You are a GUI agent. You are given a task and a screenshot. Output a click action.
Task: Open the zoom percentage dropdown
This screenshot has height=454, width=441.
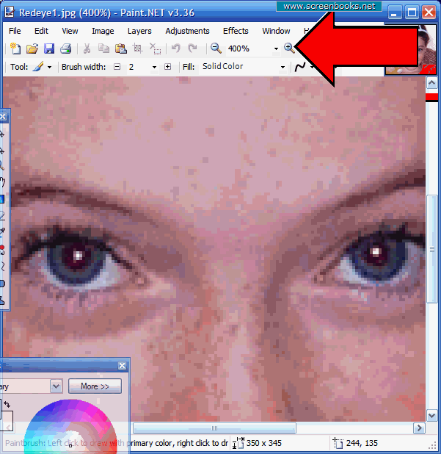[276, 48]
